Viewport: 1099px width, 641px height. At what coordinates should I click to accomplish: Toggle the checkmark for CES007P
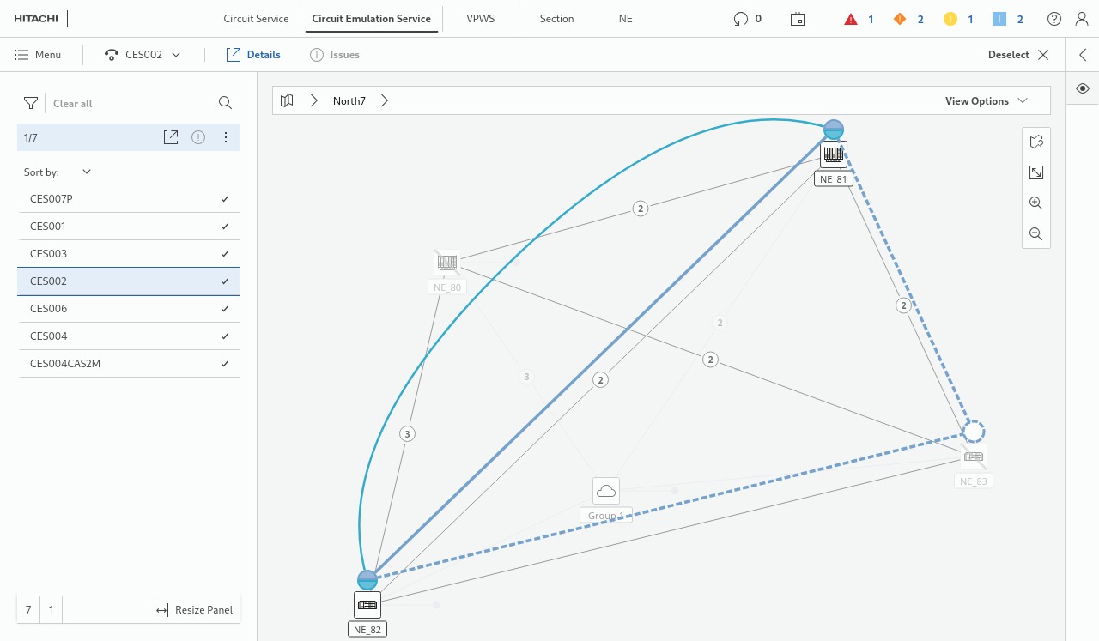coord(225,199)
